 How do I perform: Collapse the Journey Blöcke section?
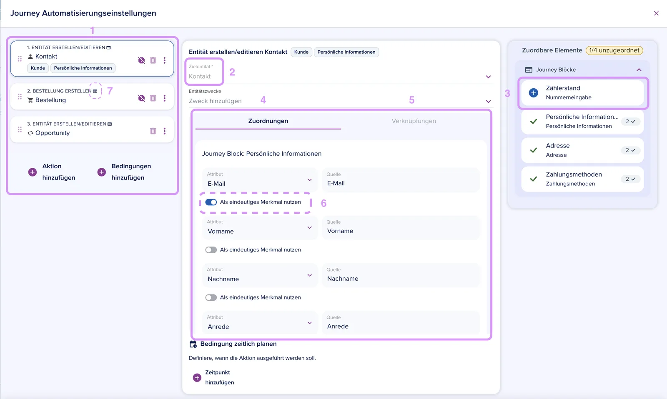tap(639, 70)
